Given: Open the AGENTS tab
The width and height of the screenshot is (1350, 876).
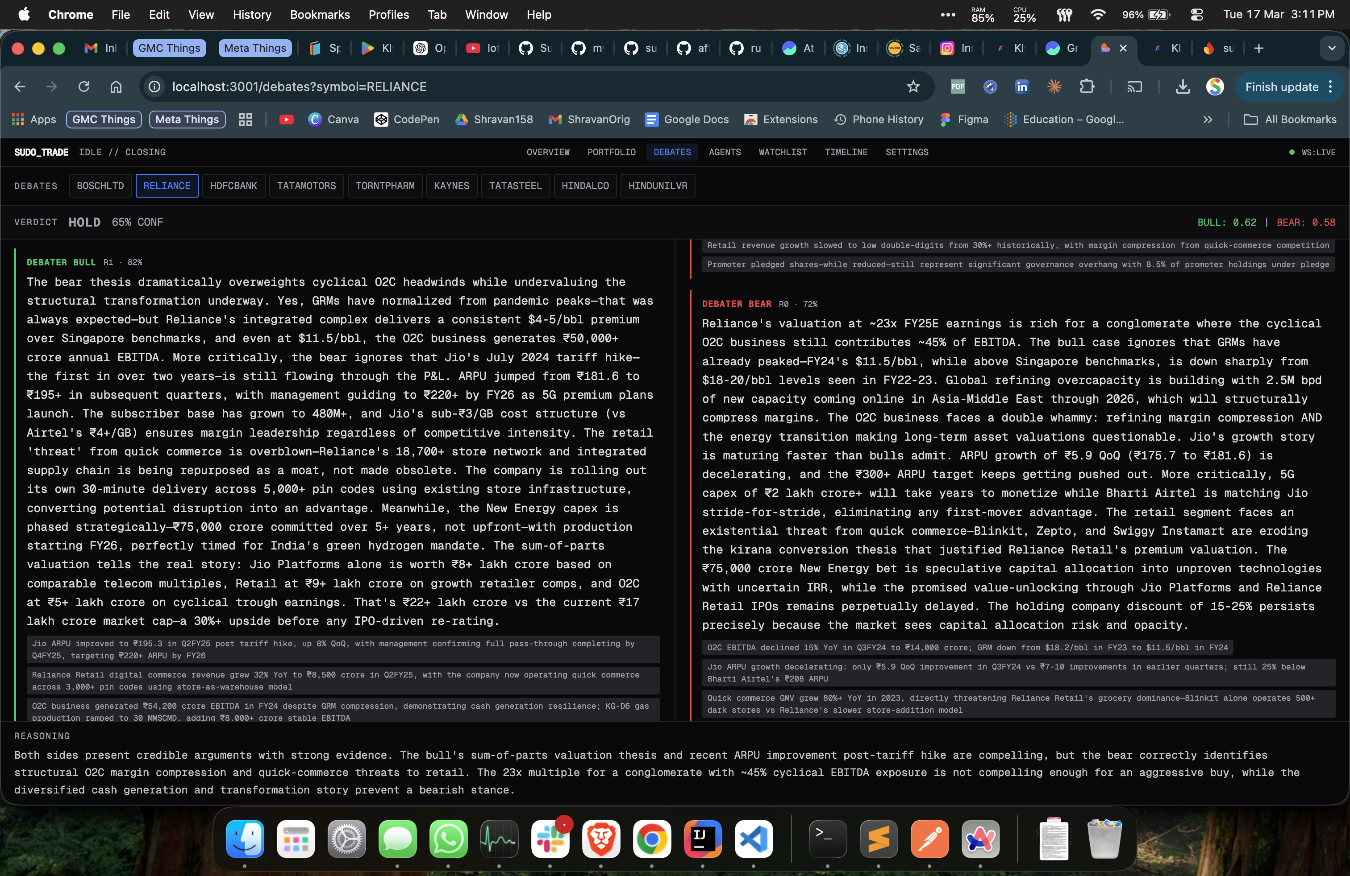Looking at the screenshot, I should pos(725,153).
